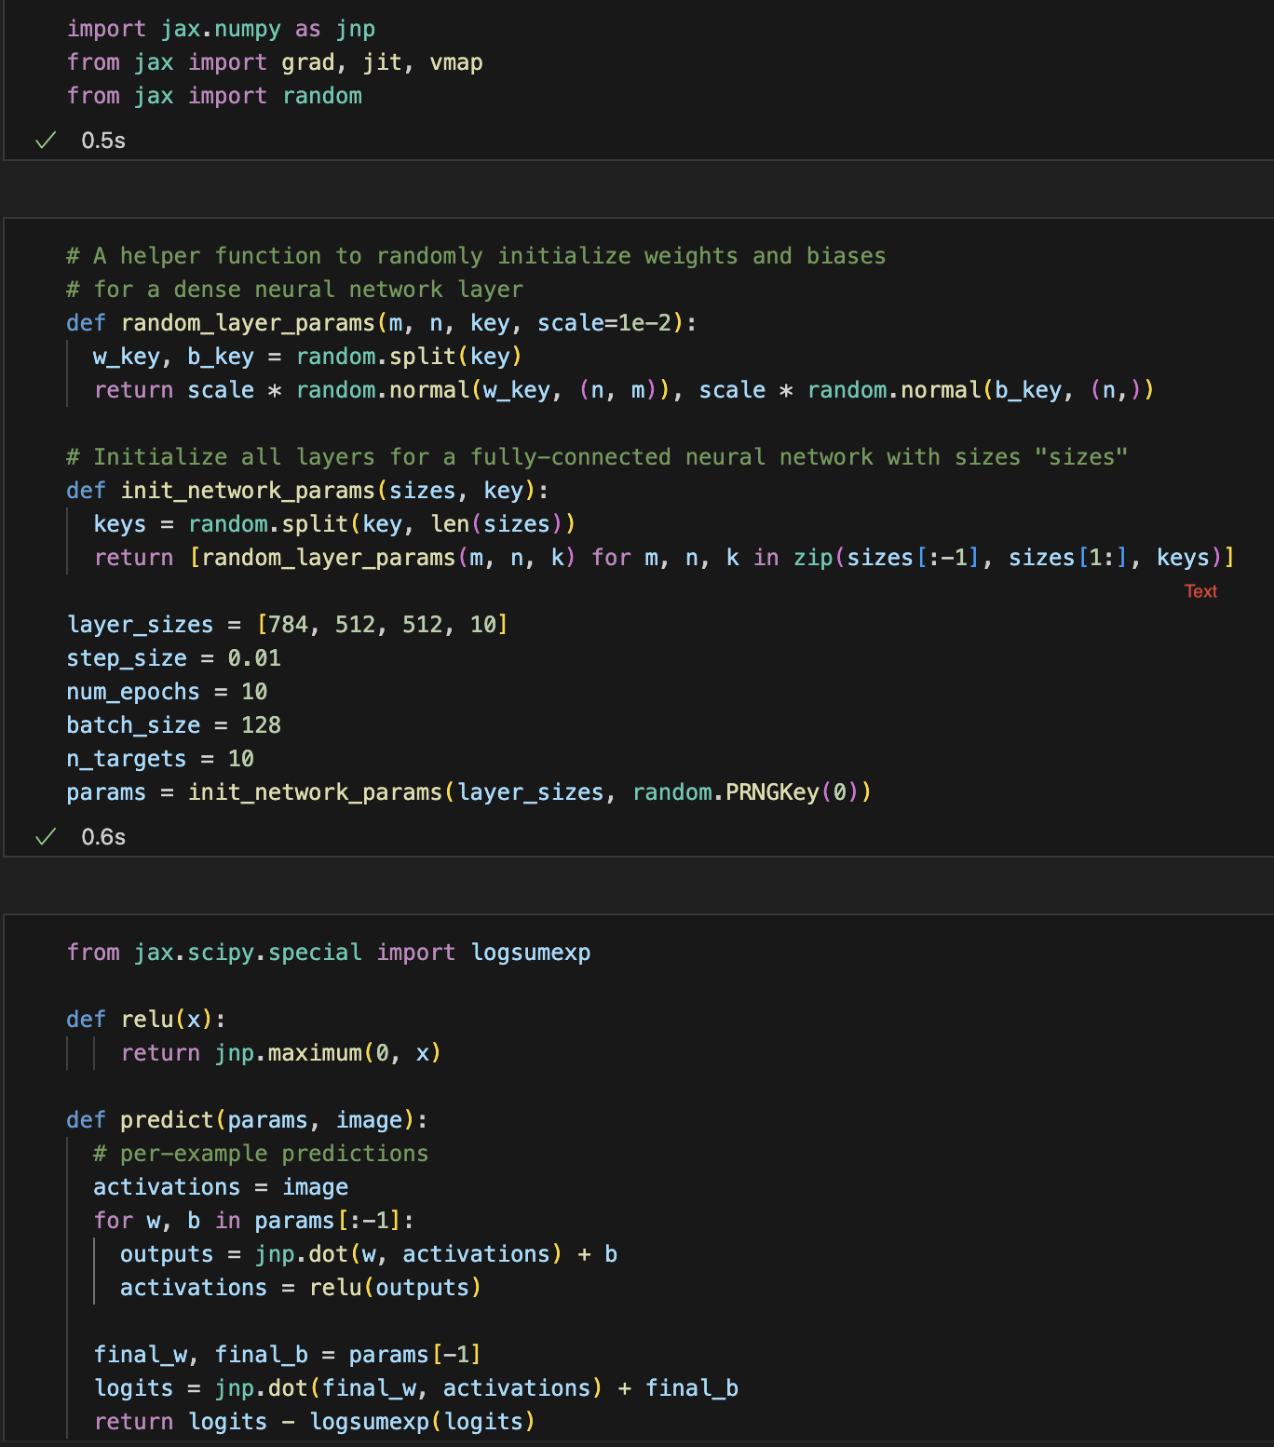Select the "0.6s" execution time

click(103, 837)
